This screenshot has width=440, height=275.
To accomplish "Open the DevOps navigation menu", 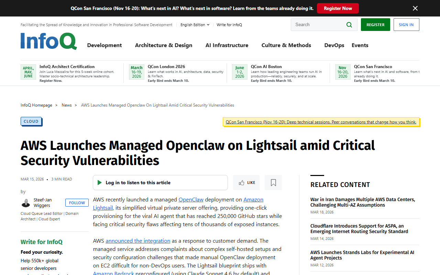I will pos(334,45).
